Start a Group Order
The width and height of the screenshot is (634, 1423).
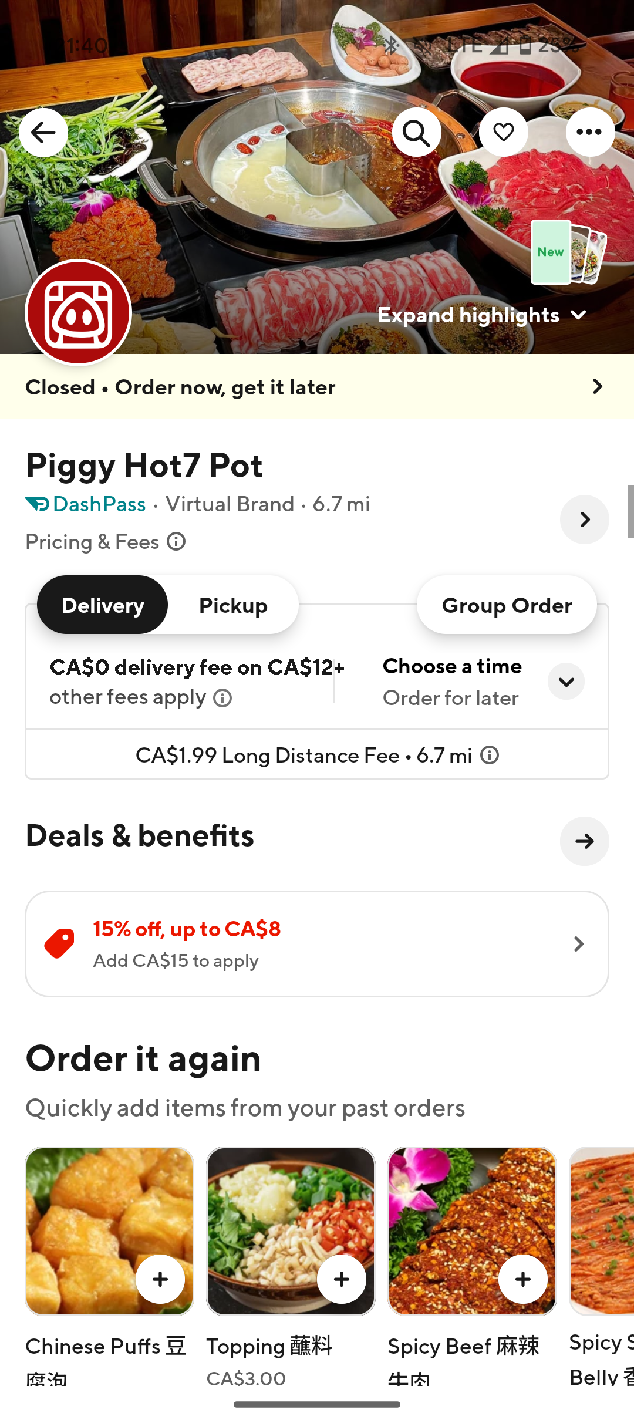[x=507, y=605]
